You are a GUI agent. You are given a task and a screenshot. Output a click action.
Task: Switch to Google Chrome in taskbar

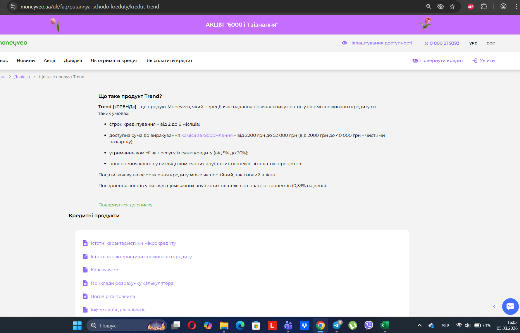321,325
